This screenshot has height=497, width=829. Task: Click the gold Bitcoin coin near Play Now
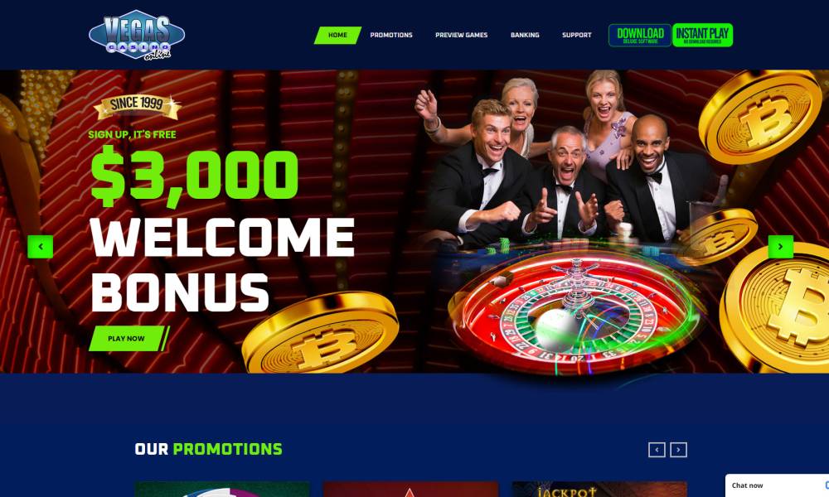click(x=320, y=332)
